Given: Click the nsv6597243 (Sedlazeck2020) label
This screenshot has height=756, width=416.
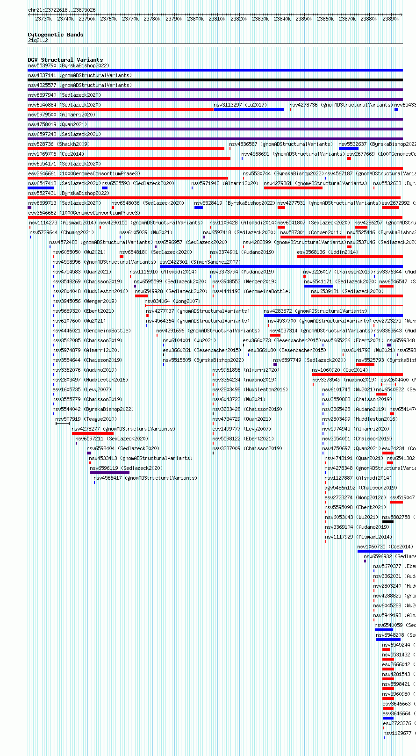Looking at the screenshot, I should click(x=64, y=134).
